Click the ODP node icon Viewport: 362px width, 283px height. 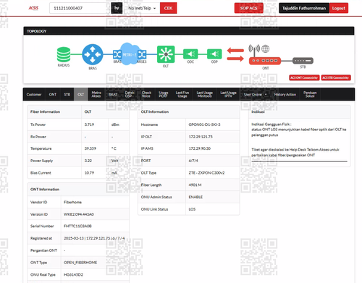pos(214,54)
